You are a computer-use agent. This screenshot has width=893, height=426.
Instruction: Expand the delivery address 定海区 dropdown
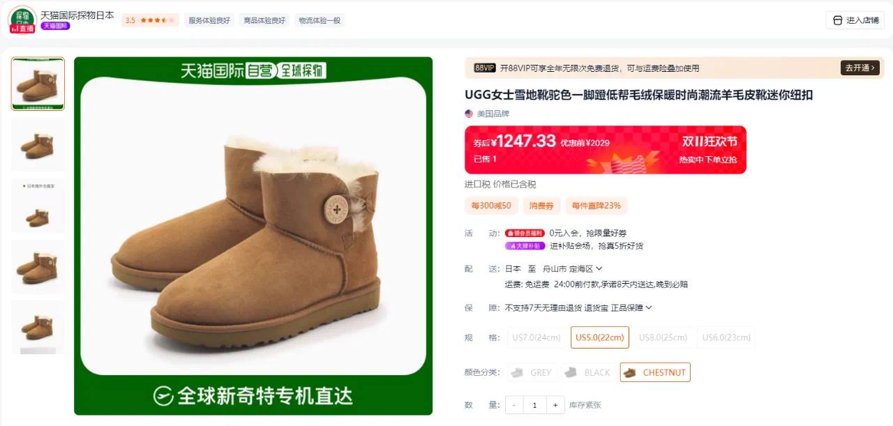[x=599, y=268]
